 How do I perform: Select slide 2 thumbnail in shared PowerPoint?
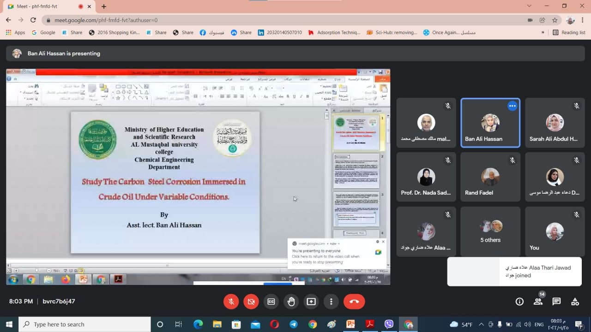click(356, 171)
